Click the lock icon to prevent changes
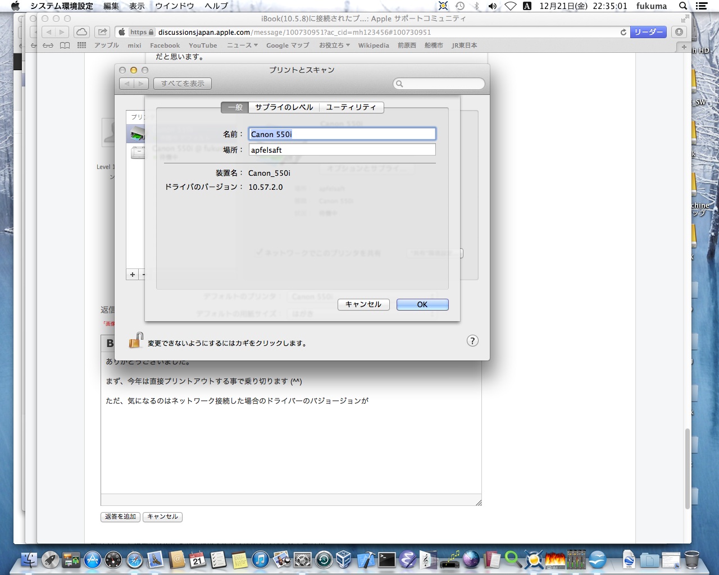 pos(136,340)
